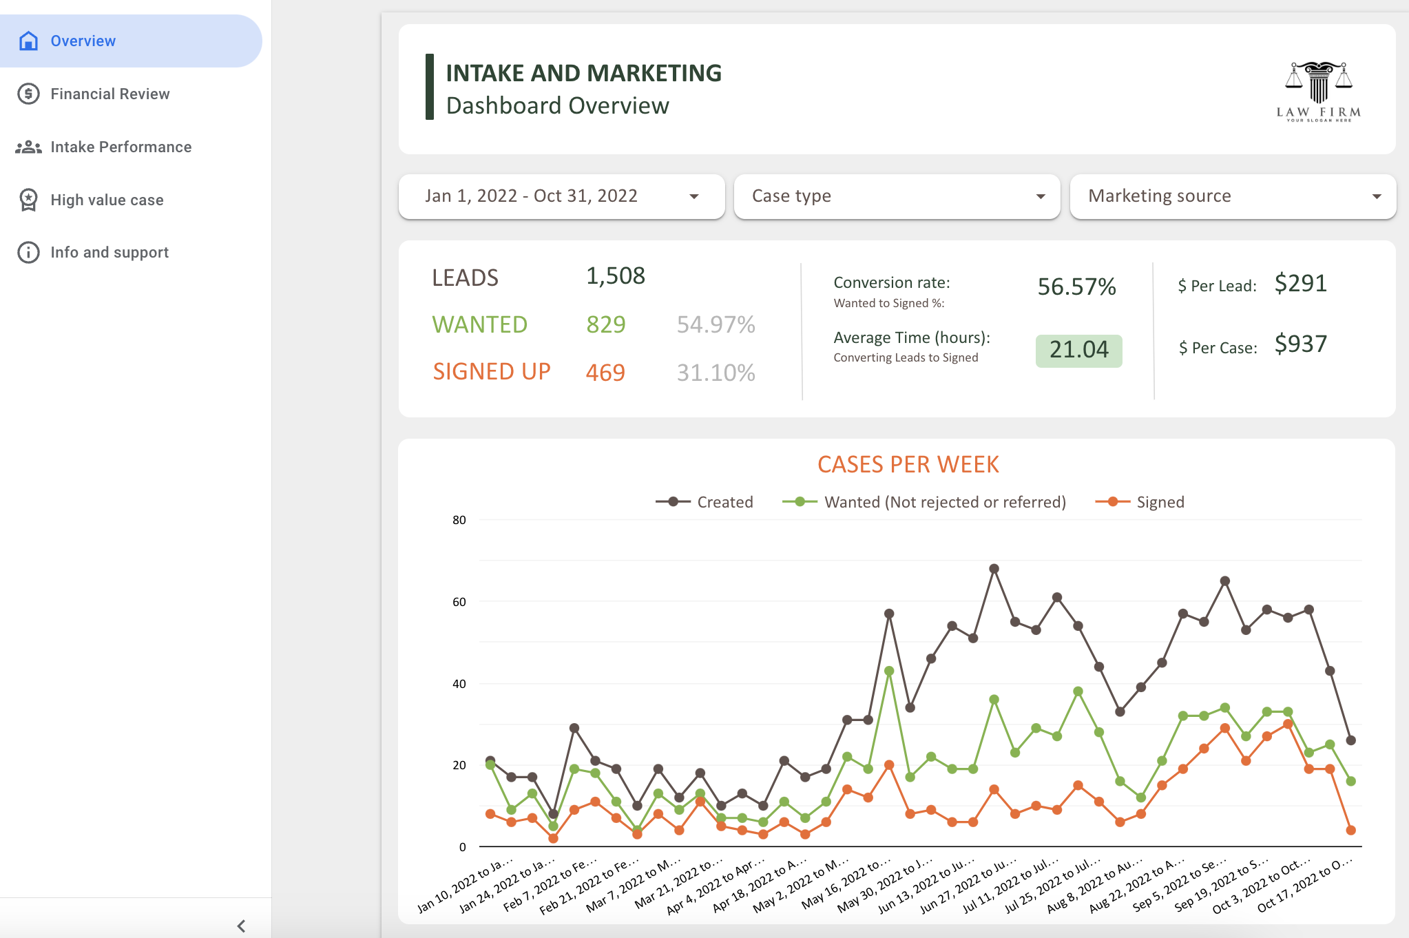Click the Intake Performance people icon

[x=28, y=147]
